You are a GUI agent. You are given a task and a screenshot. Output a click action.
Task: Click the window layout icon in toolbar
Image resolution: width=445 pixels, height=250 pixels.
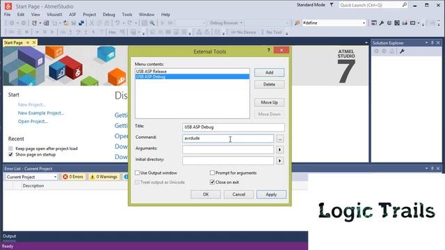pyautogui.click(x=412, y=23)
